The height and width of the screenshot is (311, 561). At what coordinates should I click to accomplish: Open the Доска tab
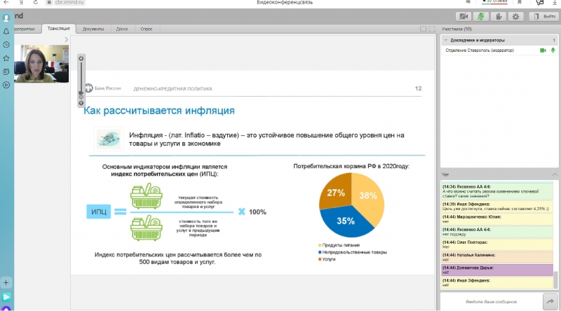click(x=121, y=29)
